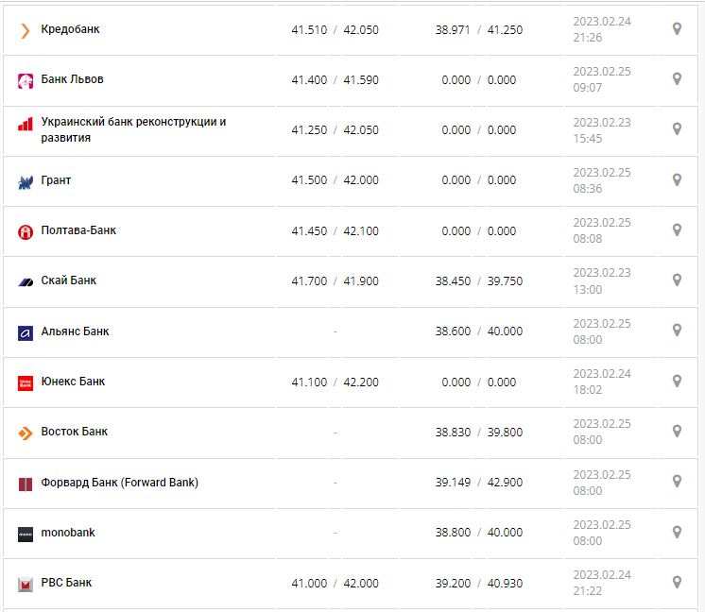Show map location for Кредобанк
This screenshot has width=705, height=612.
click(x=677, y=28)
